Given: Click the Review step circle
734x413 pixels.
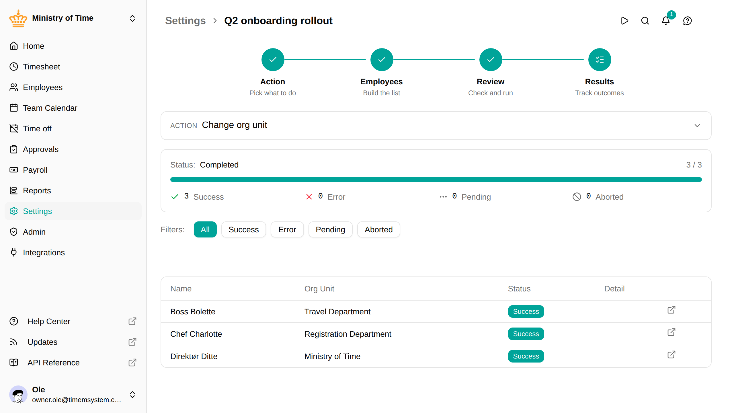Looking at the screenshot, I should coord(491,60).
